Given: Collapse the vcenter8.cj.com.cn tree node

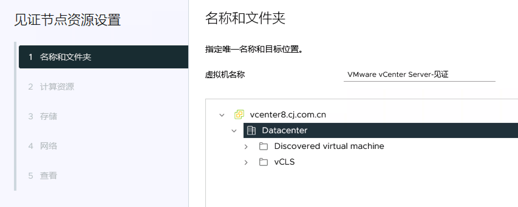Looking at the screenshot, I should (x=222, y=115).
